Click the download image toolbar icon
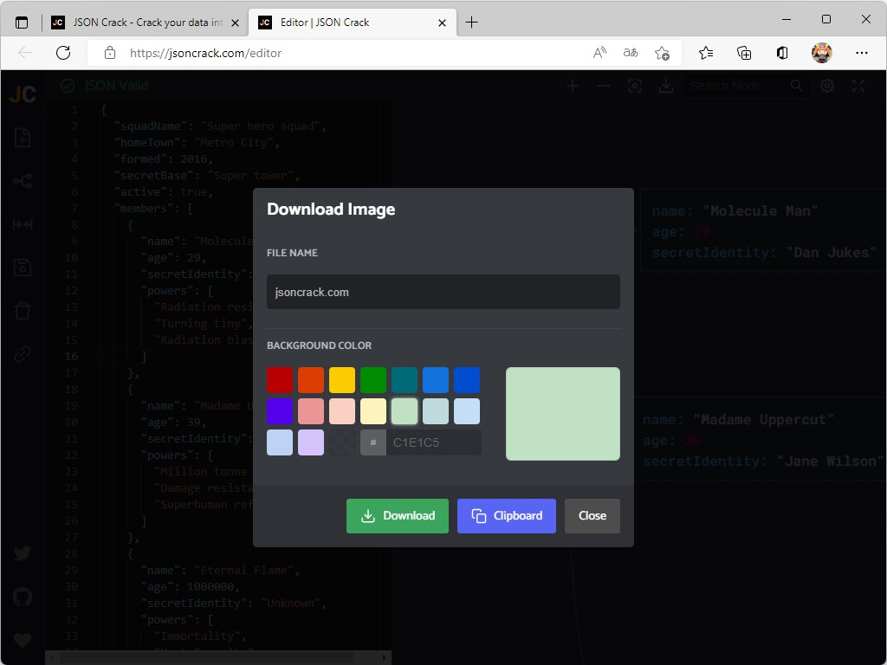Viewport: 887px width, 665px height. (666, 86)
